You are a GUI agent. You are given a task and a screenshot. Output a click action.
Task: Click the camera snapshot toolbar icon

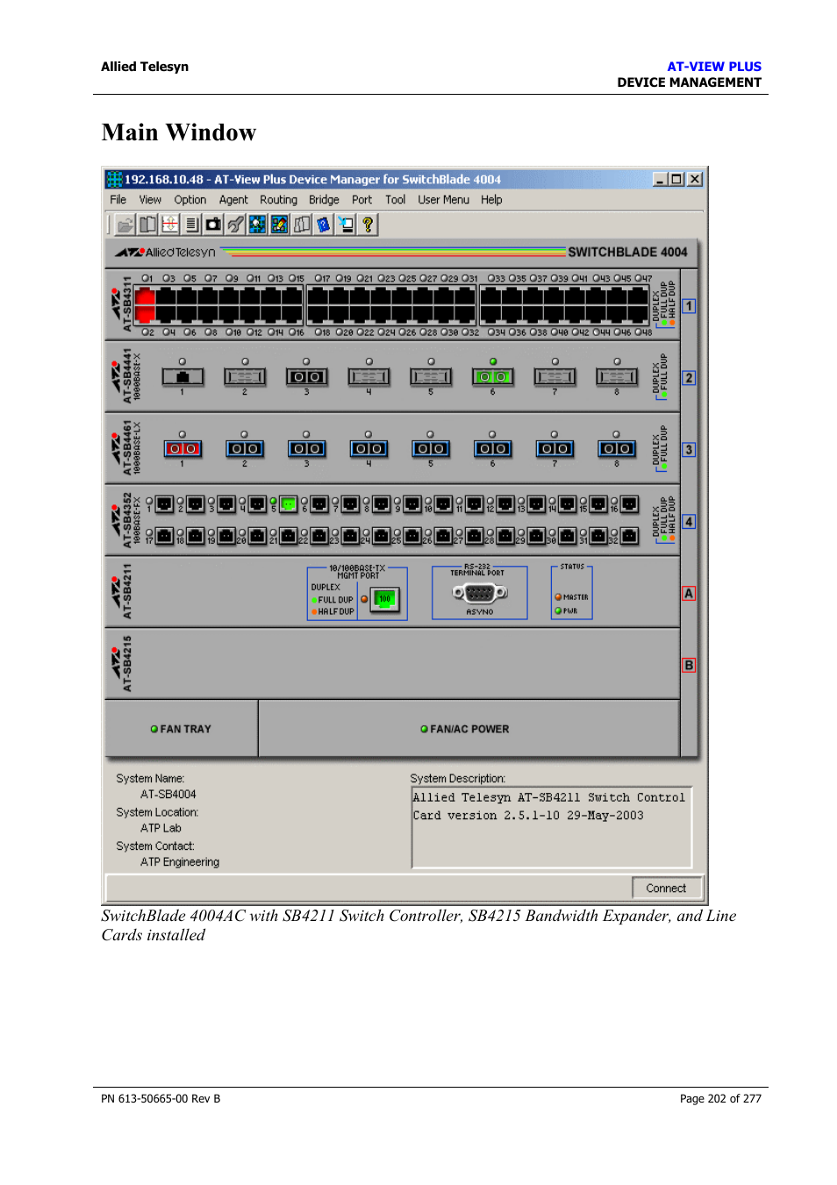213,225
